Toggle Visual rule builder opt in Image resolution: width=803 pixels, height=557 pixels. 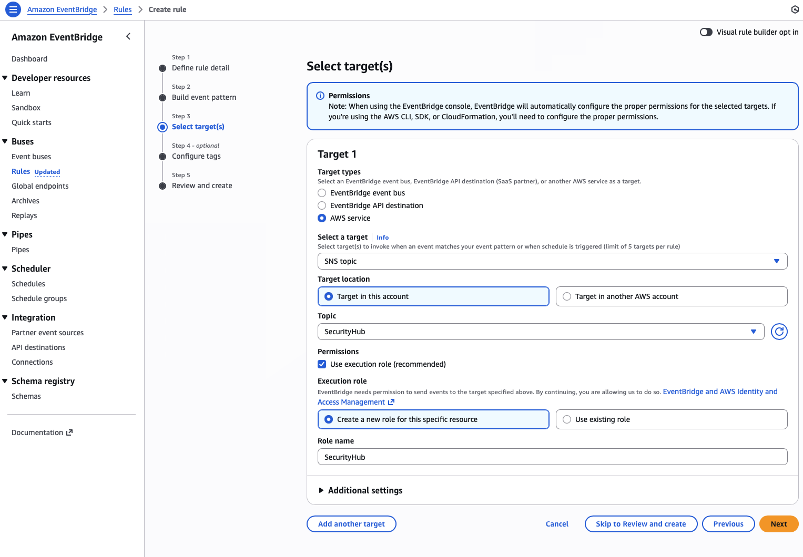click(x=706, y=32)
